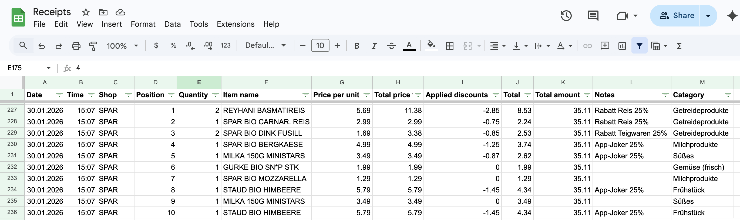Open the fill color picker

click(431, 46)
